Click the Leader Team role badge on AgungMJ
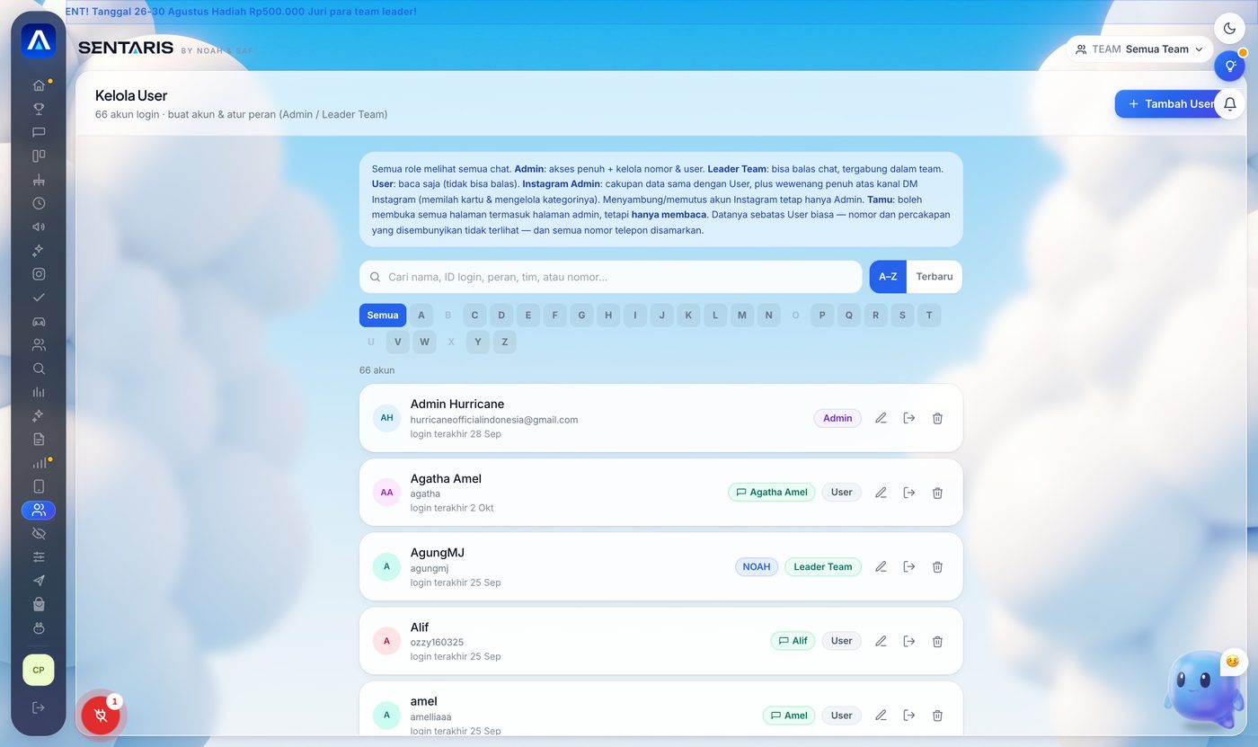This screenshot has height=747, width=1258. pyautogui.click(x=823, y=567)
